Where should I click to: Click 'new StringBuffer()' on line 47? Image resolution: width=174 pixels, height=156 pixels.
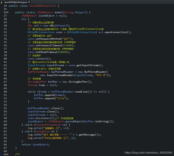[x=77, y=82]
